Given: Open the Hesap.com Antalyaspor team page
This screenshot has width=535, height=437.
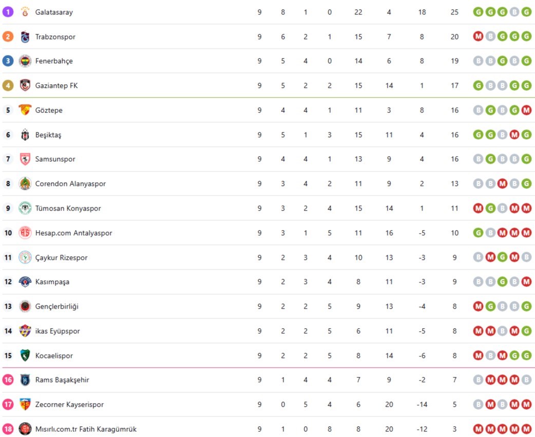Looking at the screenshot, I should pos(73,233).
